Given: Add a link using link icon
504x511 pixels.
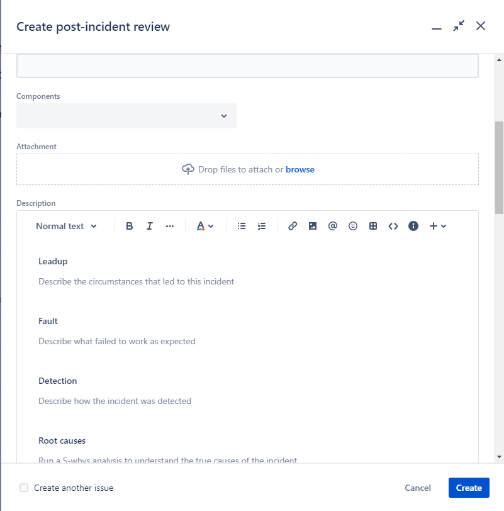Looking at the screenshot, I should [293, 226].
